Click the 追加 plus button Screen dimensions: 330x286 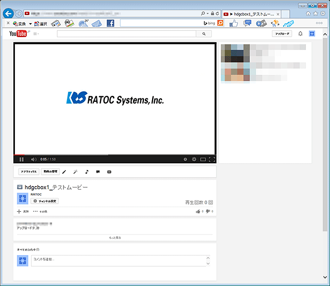23,211
